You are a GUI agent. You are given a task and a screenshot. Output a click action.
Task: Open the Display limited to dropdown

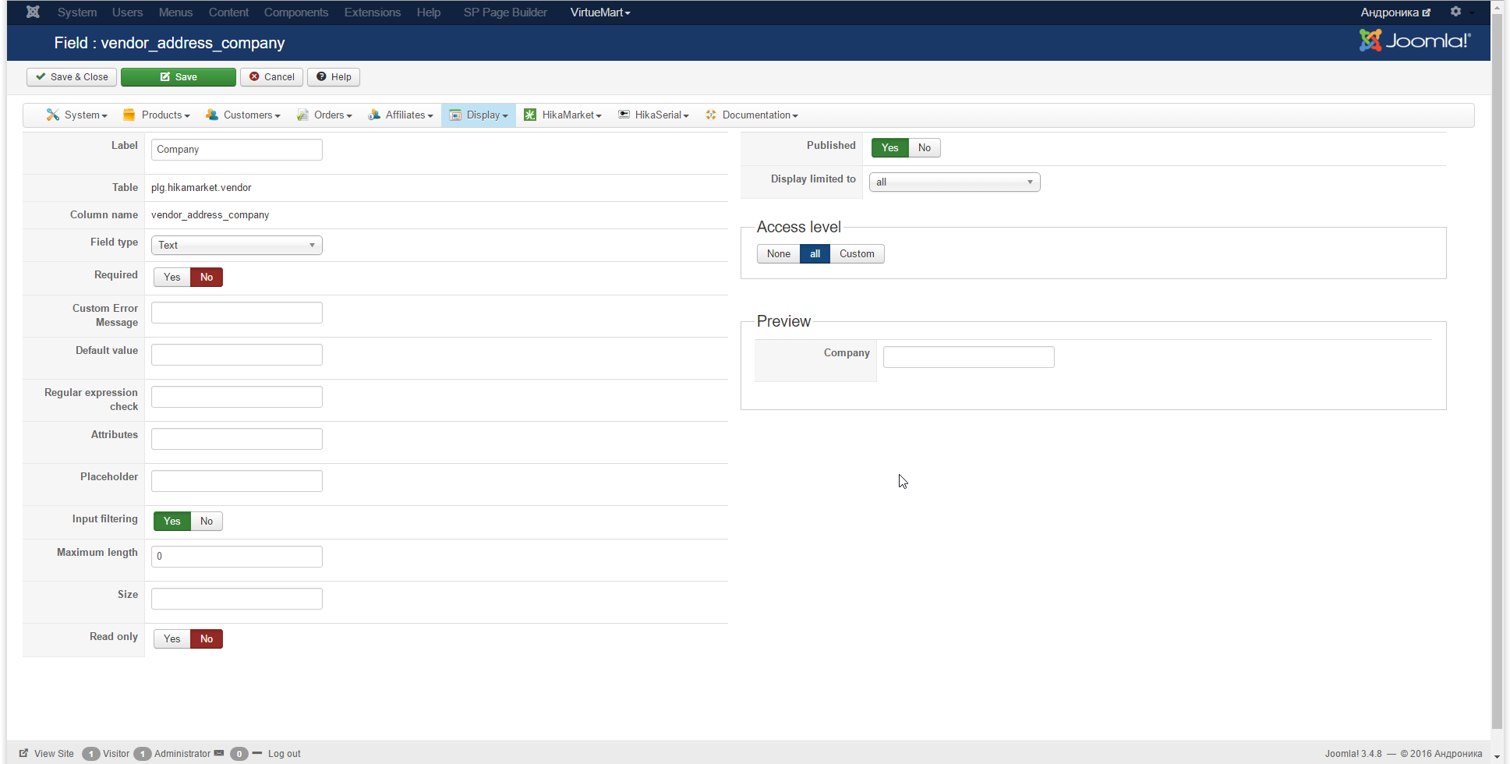coord(955,182)
